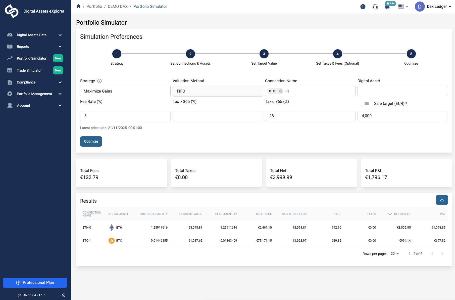Image resolution: width=455 pixels, height=300 pixels.
Task: Open the notifications bell with 99+ badge
Action: pos(387,7)
